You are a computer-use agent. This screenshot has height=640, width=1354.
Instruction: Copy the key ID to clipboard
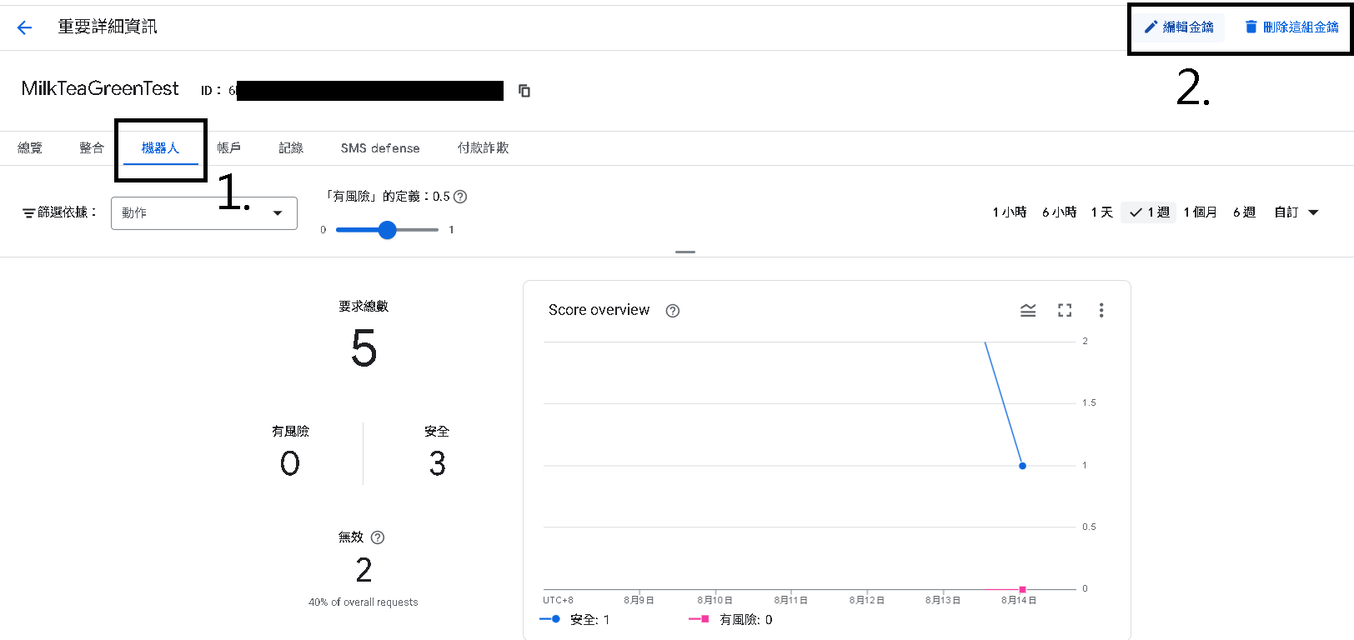coord(524,91)
